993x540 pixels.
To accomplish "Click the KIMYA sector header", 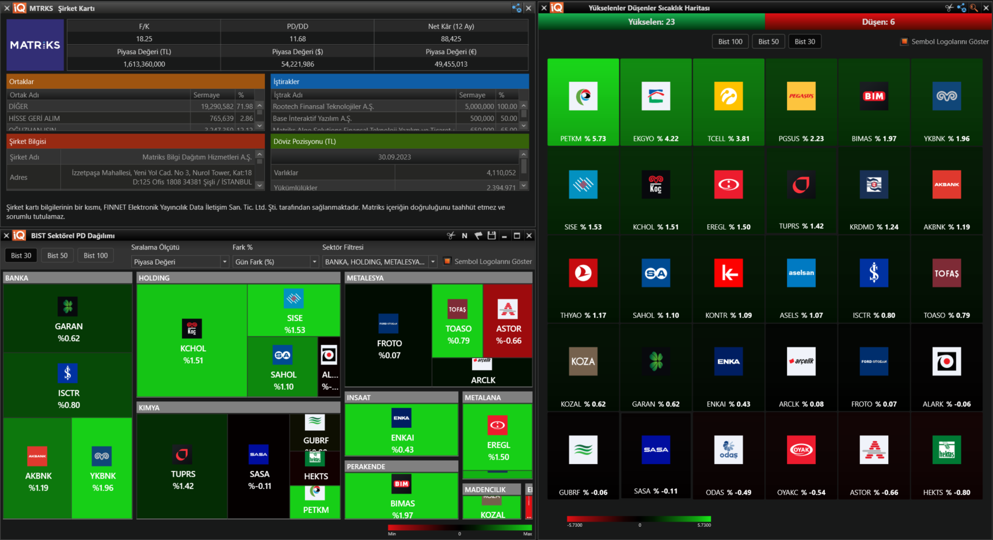I will coord(238,408).
